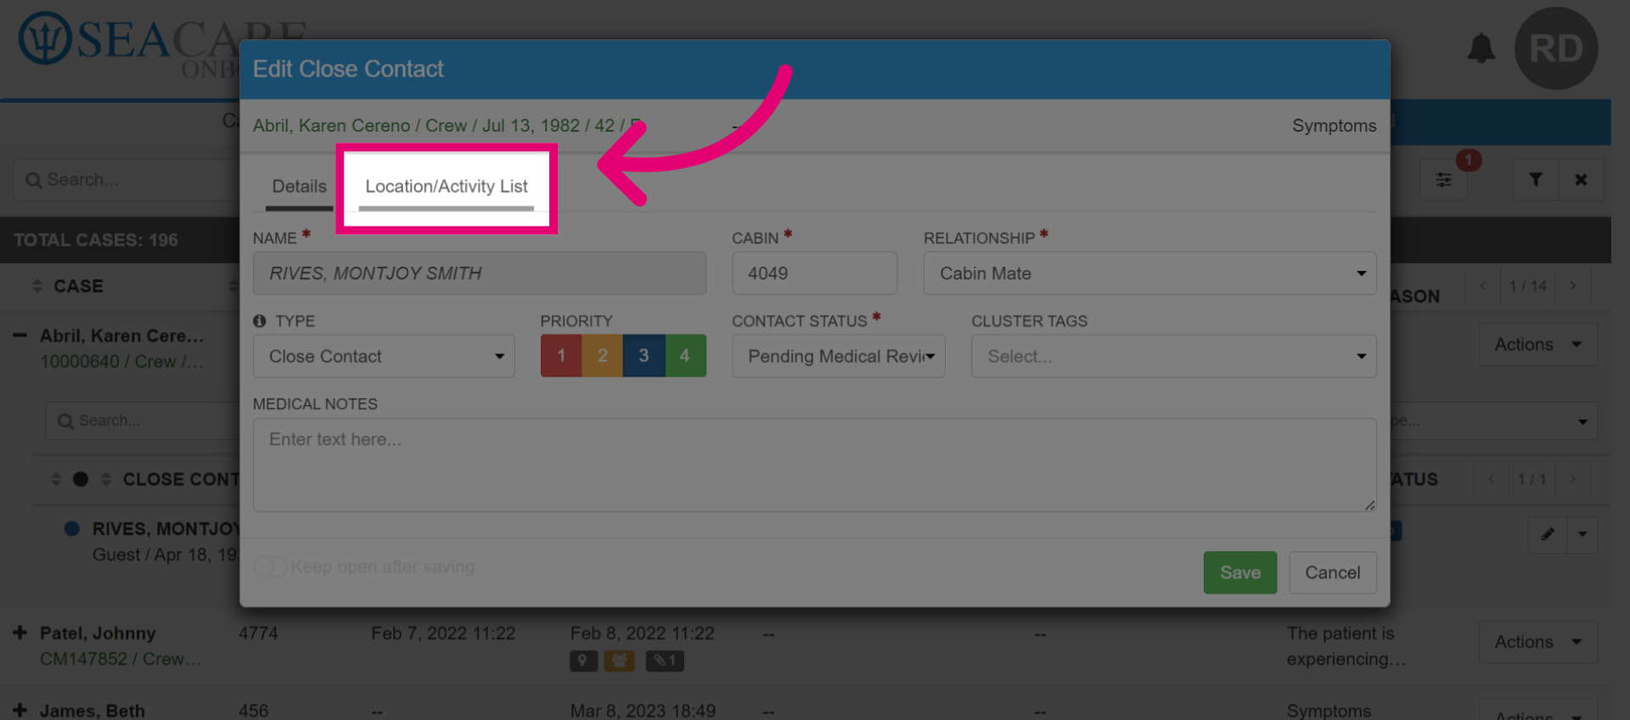Screen dimensions: 1630x720
Task: Select priority 4 green swatch
Action: click(685, 356)
